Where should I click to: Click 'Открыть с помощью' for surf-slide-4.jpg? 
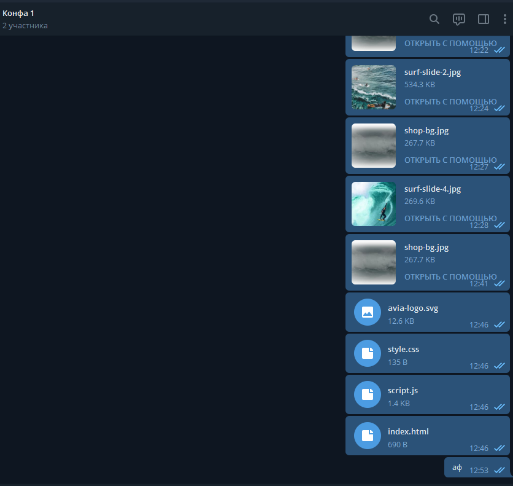(450, 219)
